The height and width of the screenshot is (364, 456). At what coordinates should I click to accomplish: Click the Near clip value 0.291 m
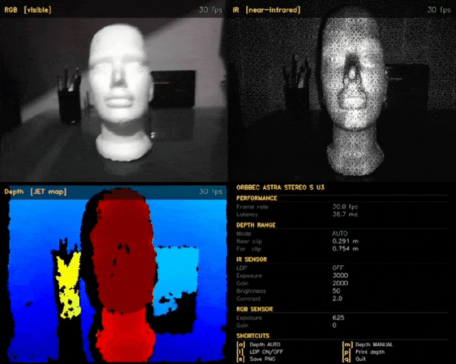(345, 241)
